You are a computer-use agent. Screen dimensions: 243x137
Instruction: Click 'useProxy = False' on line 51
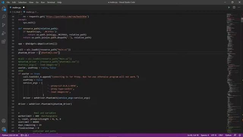(x=33, y=80)
